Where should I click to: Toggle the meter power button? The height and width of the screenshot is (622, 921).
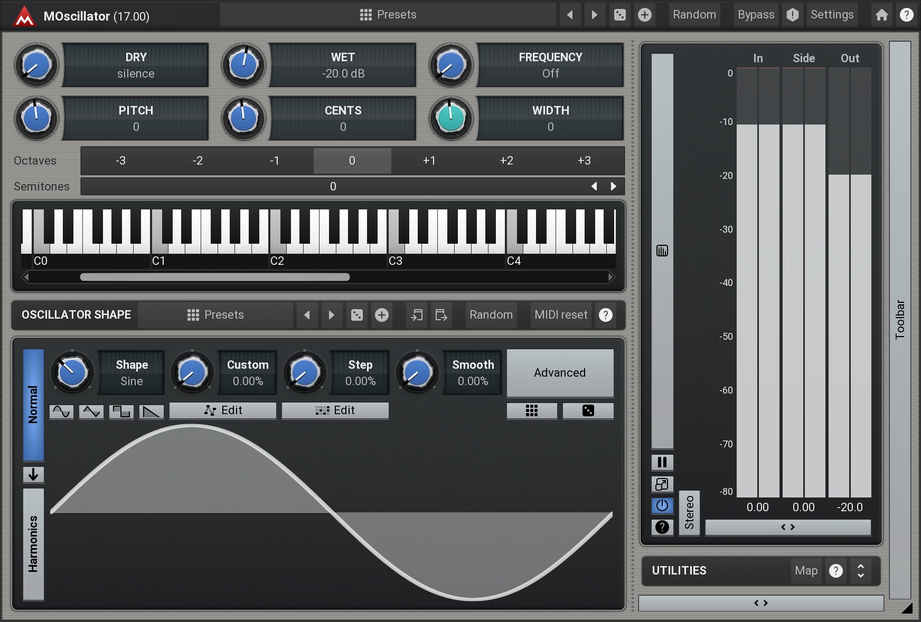[662, 505]
